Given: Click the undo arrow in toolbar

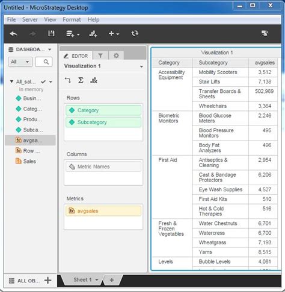Looking at the screenshot, I should [x=14, y=34].
